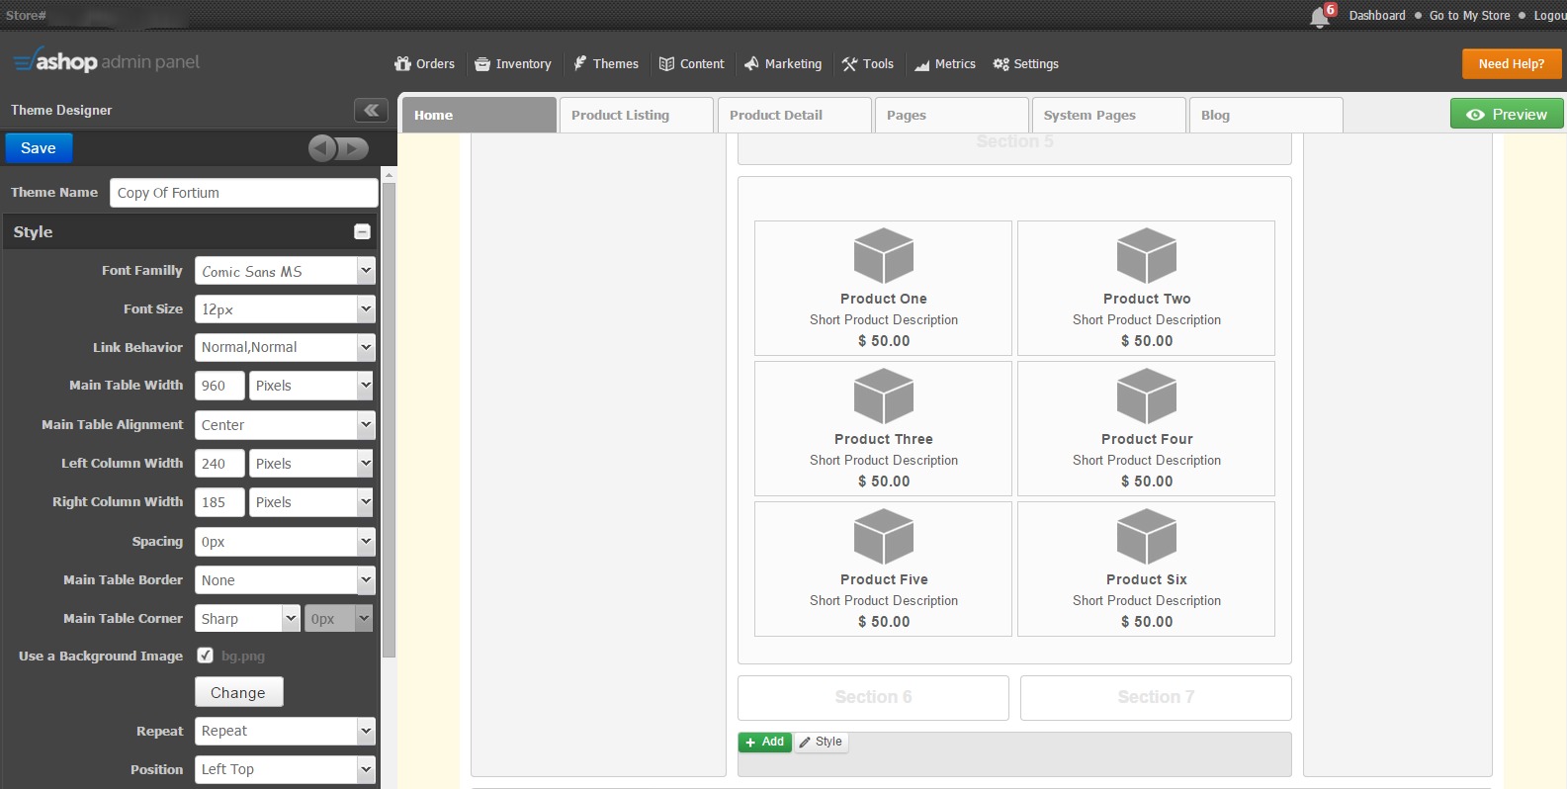Select the Section 7 placeholder

click(1156, 698)
